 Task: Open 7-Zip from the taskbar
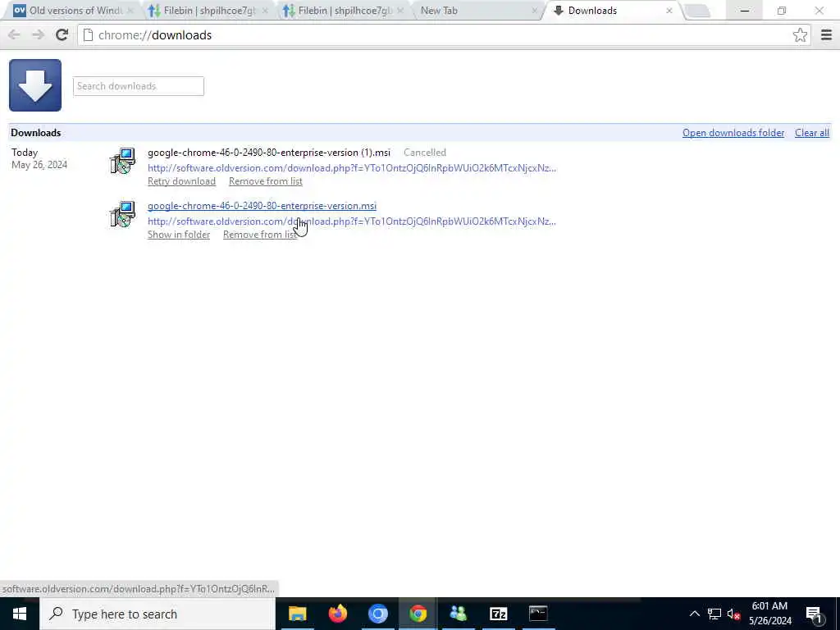point(498,614)
